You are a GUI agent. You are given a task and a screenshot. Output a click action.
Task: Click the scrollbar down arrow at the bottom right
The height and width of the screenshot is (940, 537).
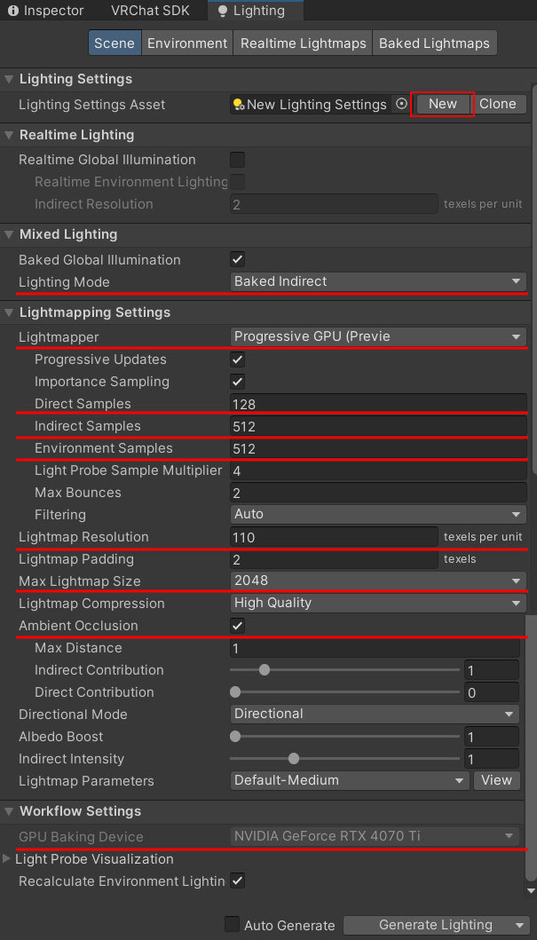(531, 890)
